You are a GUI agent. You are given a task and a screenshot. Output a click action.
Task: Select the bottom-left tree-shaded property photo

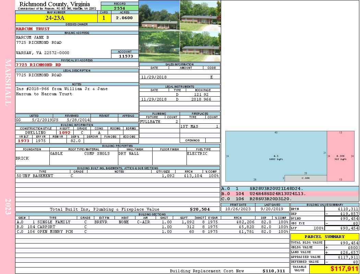click(x=159, y=47)
